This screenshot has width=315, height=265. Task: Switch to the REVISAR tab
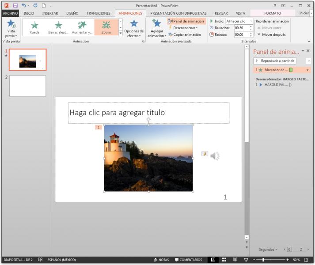(x=221, y=13)
